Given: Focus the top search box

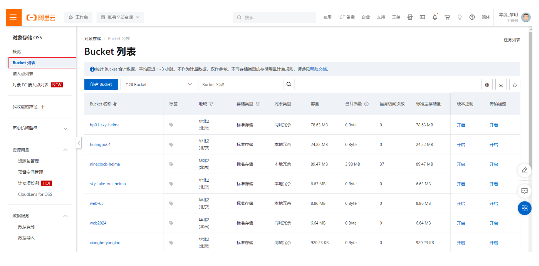Looking at the screenshot, I should click(274, 17).
